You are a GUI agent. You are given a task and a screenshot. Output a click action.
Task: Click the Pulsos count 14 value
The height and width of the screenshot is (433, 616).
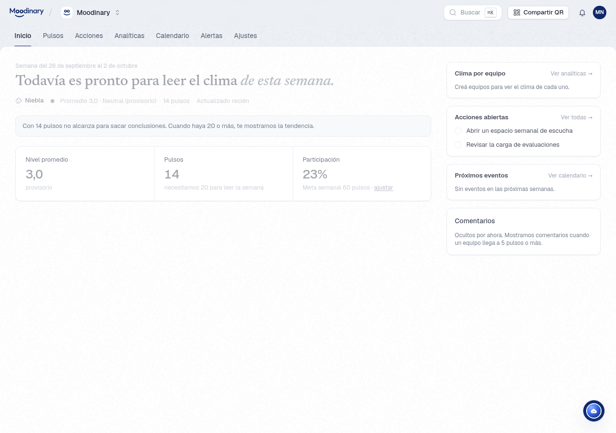[x=172, y=174]
